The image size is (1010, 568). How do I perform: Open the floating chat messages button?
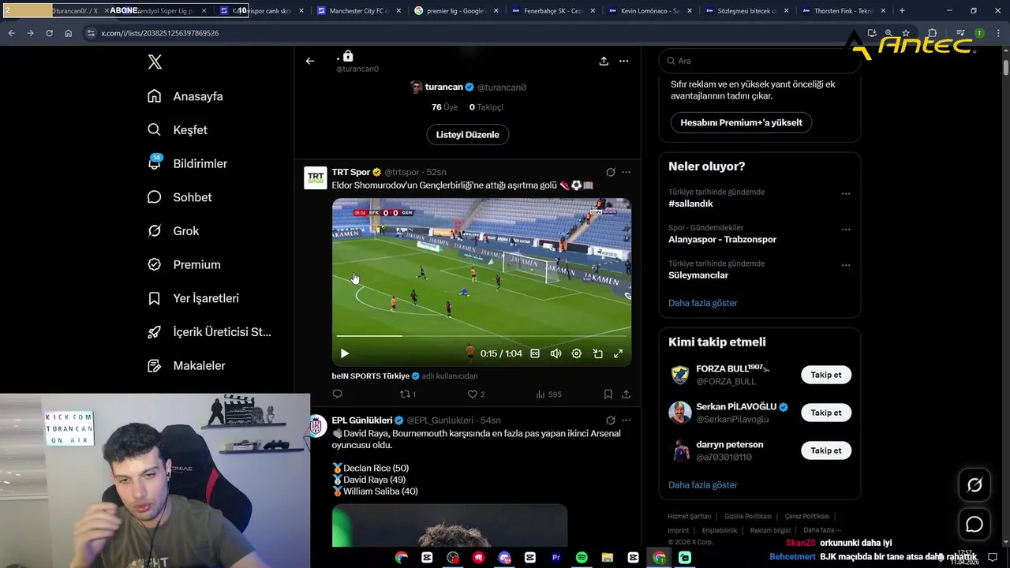tap(974, 525)
